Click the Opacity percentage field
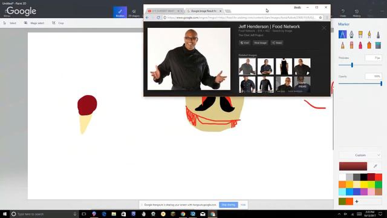The width and height of the screenshot is (387, 218). click(x=373, y=76)
